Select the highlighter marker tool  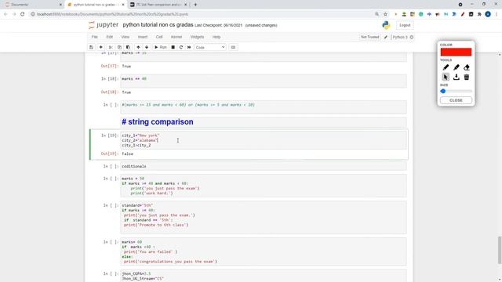point(457,67)
